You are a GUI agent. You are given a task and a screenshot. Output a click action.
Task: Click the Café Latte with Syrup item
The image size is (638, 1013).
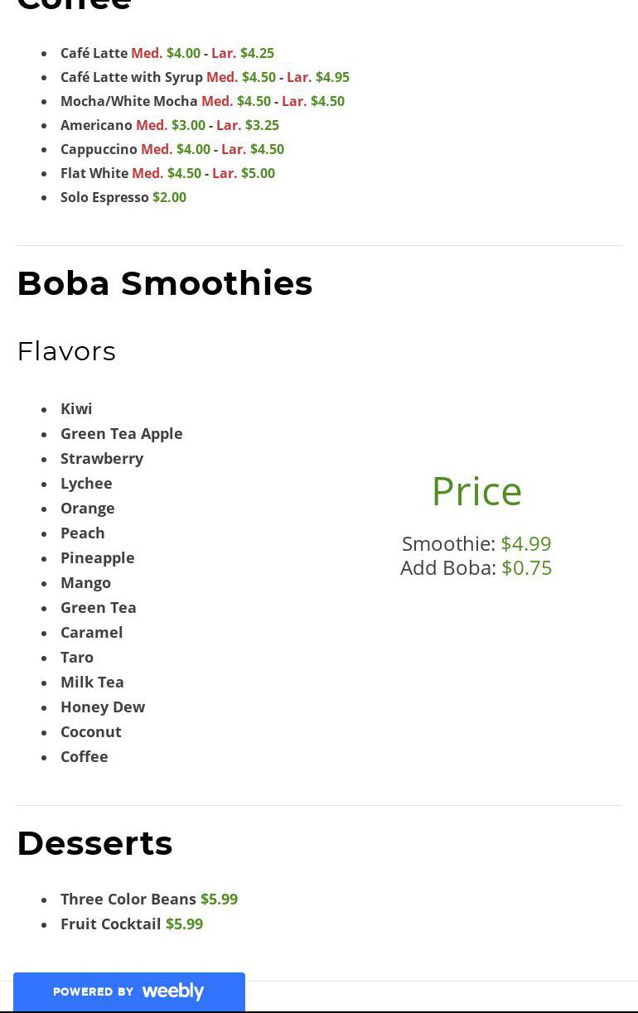(132, 77)
